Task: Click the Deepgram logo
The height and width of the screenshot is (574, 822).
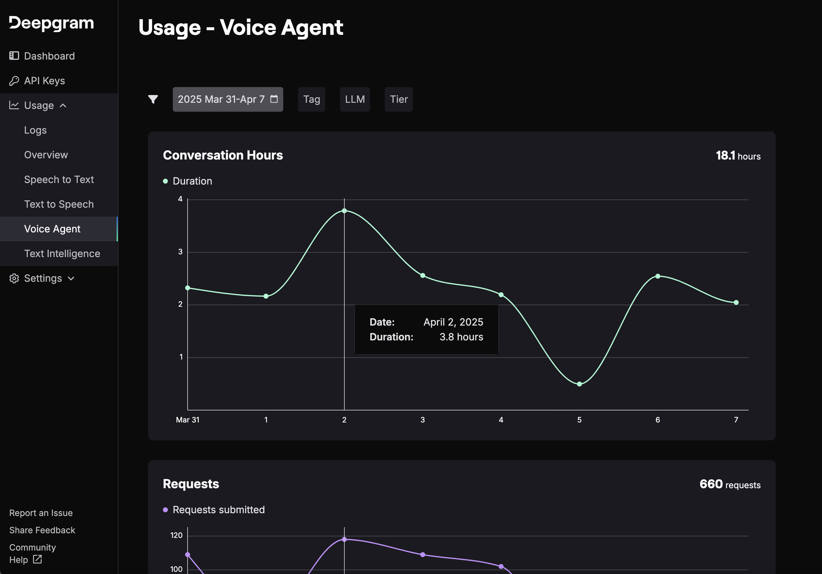Action: click(x=51, y=23)
